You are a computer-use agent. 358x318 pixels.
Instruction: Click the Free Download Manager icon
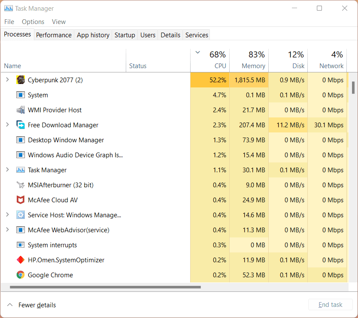(21, 125)
